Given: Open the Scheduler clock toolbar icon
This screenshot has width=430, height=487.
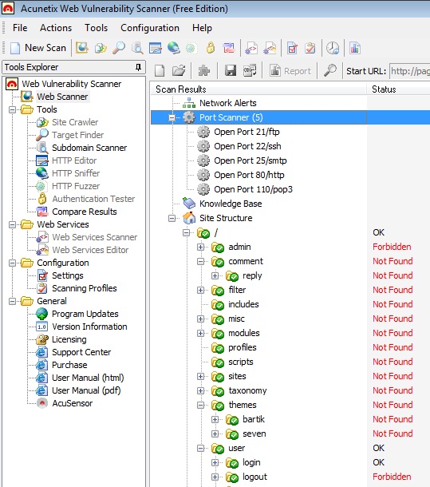Looking at the screenshot, I should click(x=333, y=48).
